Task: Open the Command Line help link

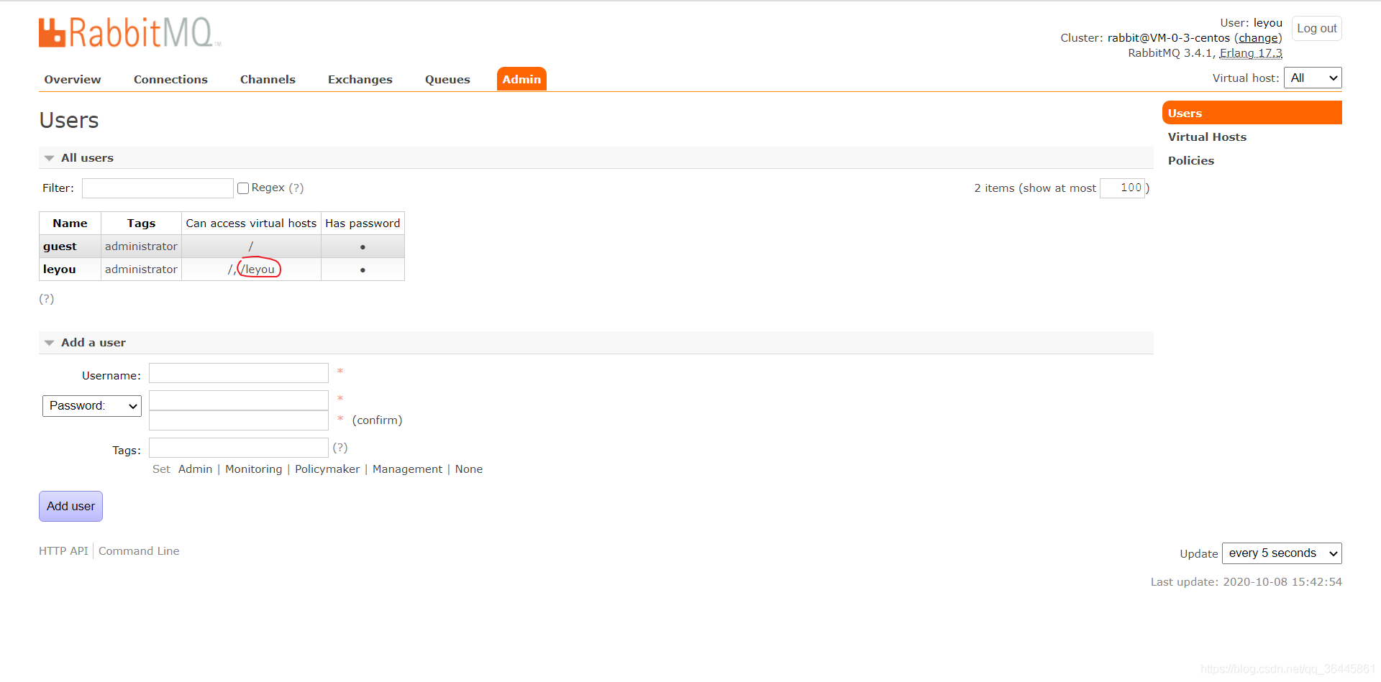Action: (x=138, y=550)
